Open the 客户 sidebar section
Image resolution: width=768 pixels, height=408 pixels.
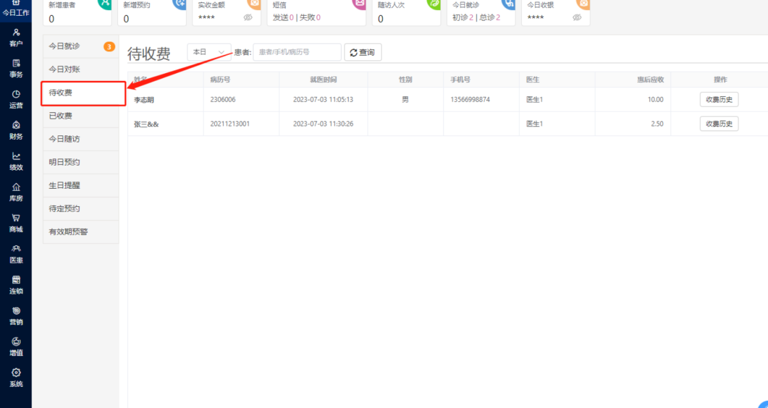pos(16,37)
